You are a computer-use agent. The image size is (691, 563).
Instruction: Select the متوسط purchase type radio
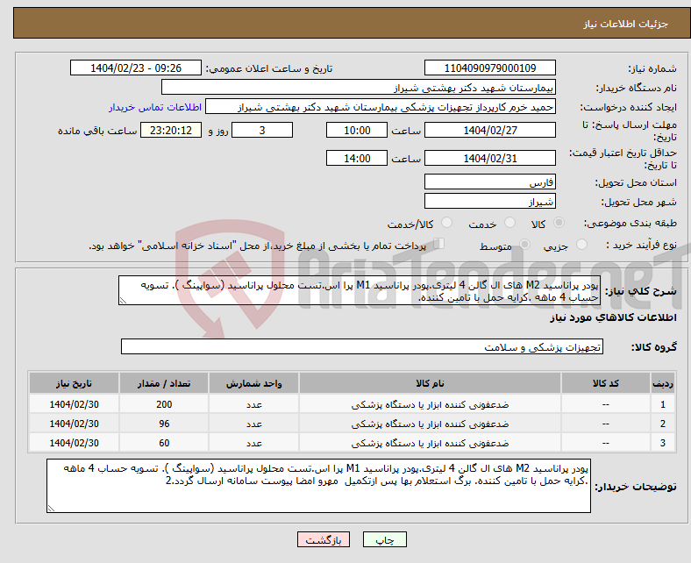point(524,245)
